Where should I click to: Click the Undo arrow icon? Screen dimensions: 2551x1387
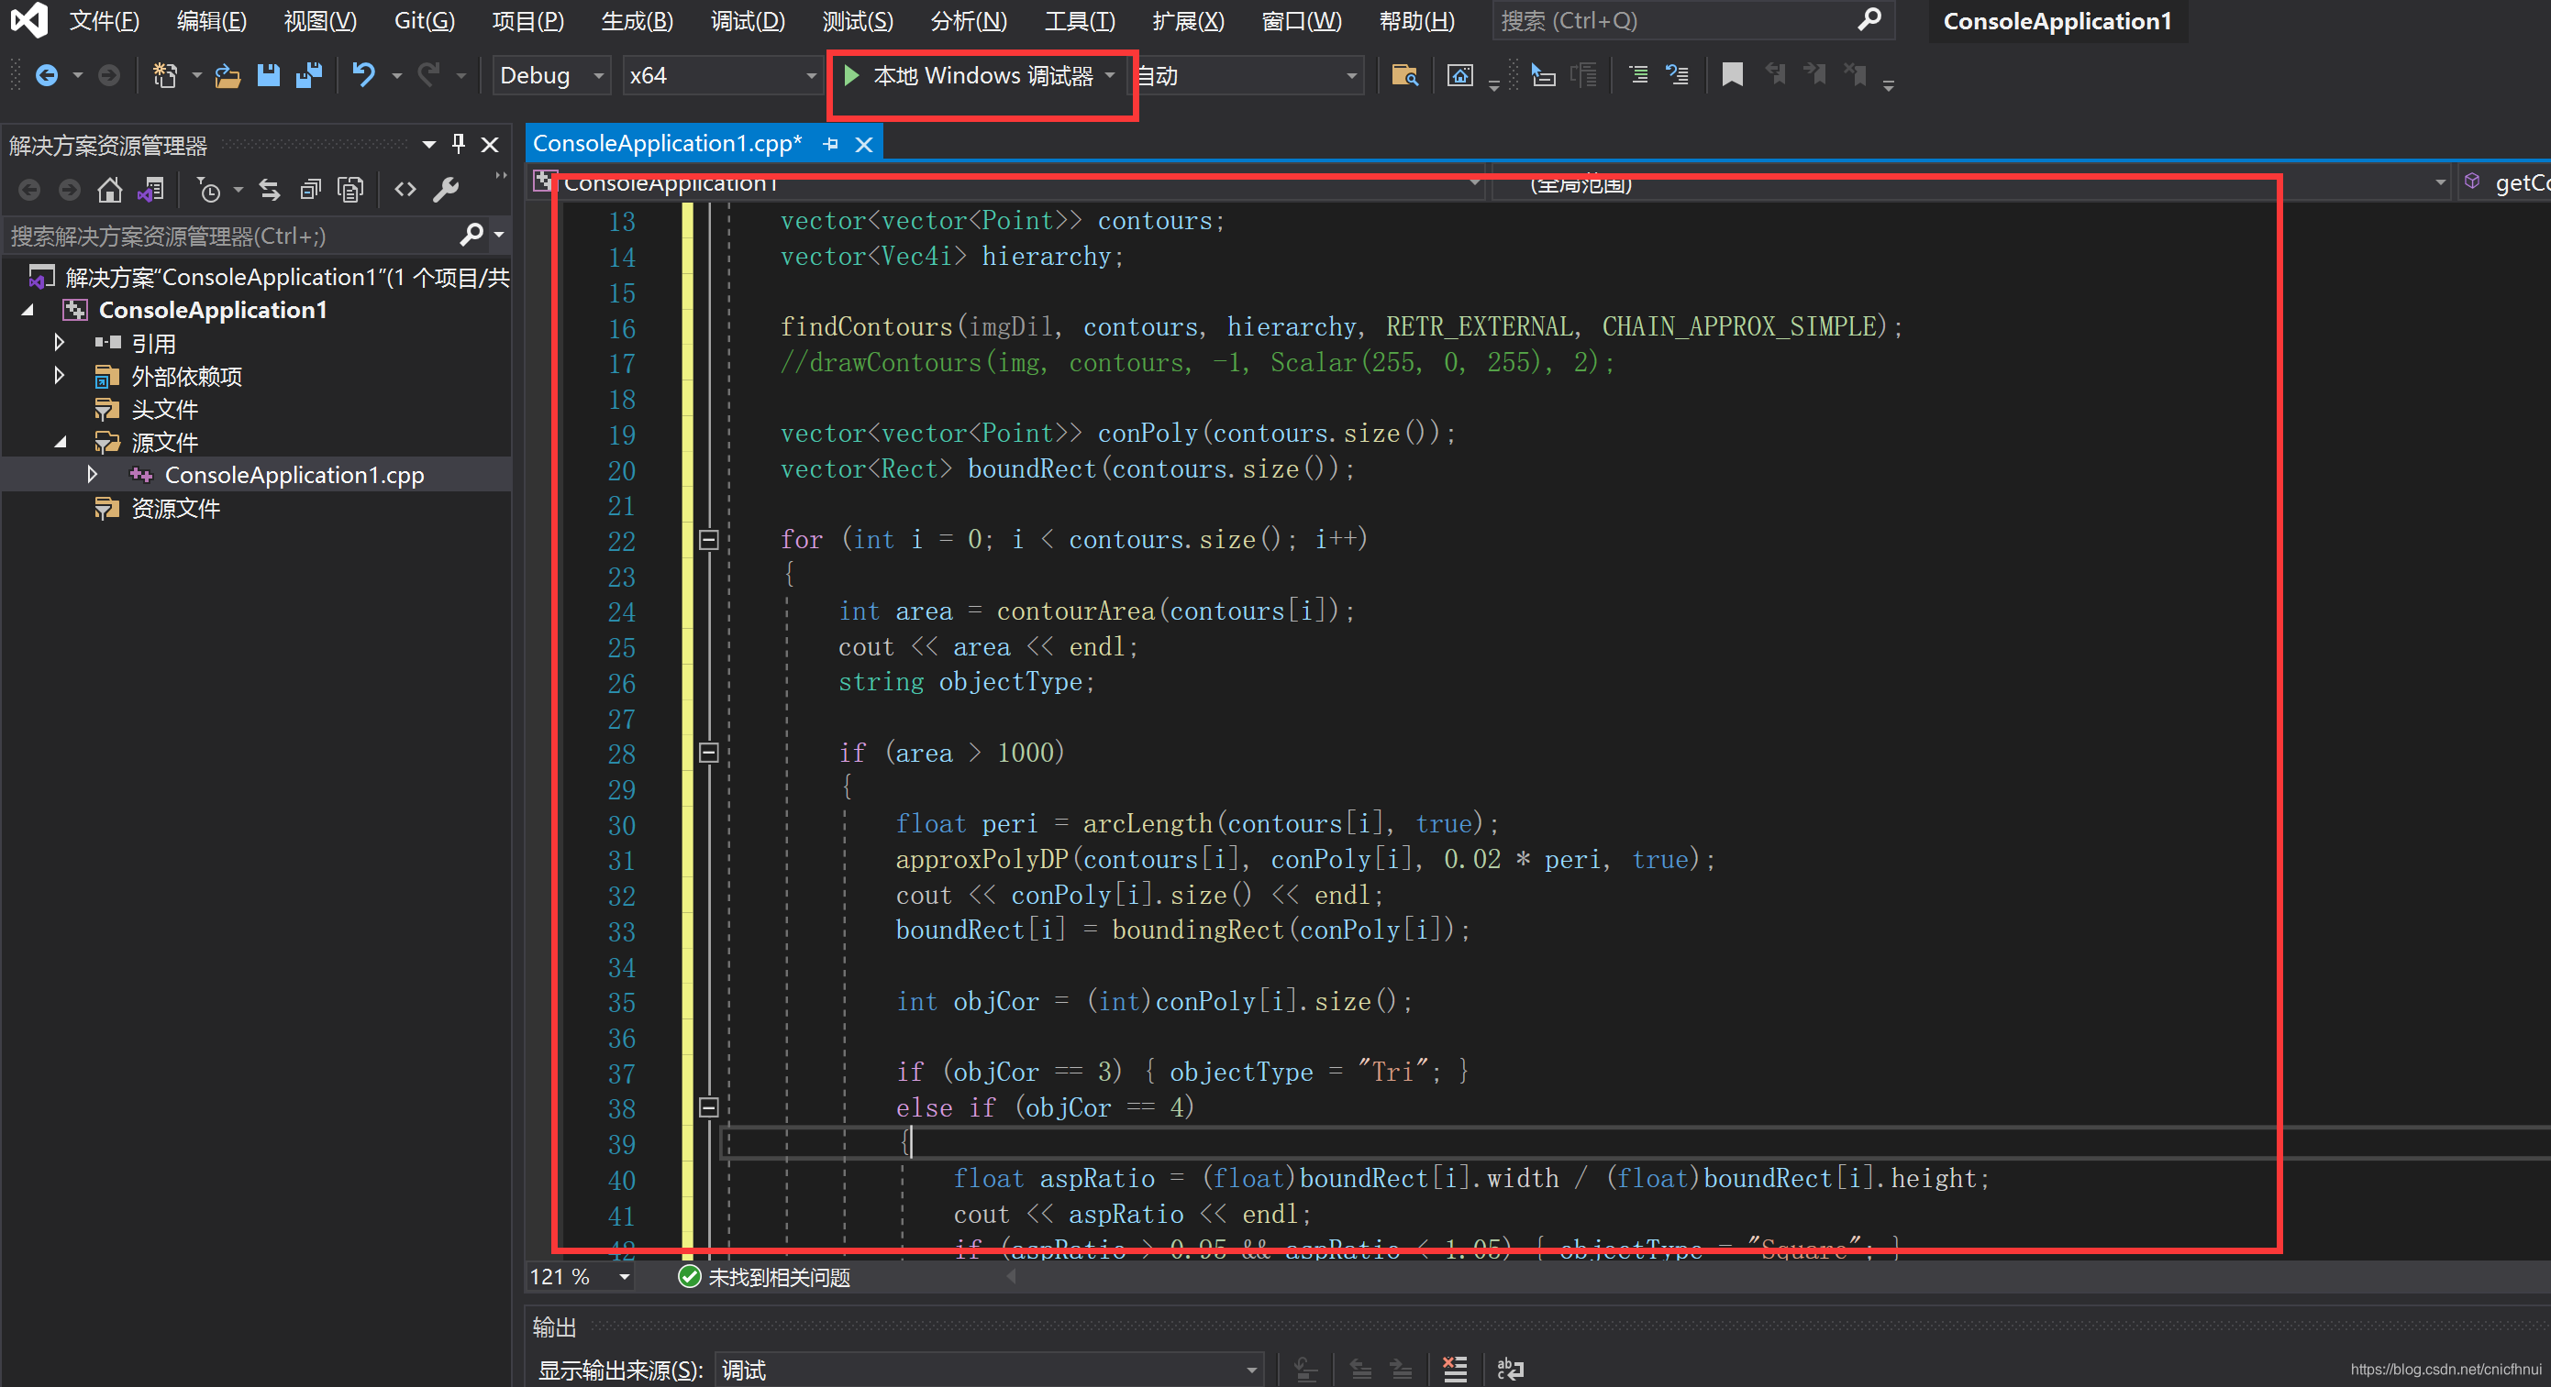coord(363,75)
